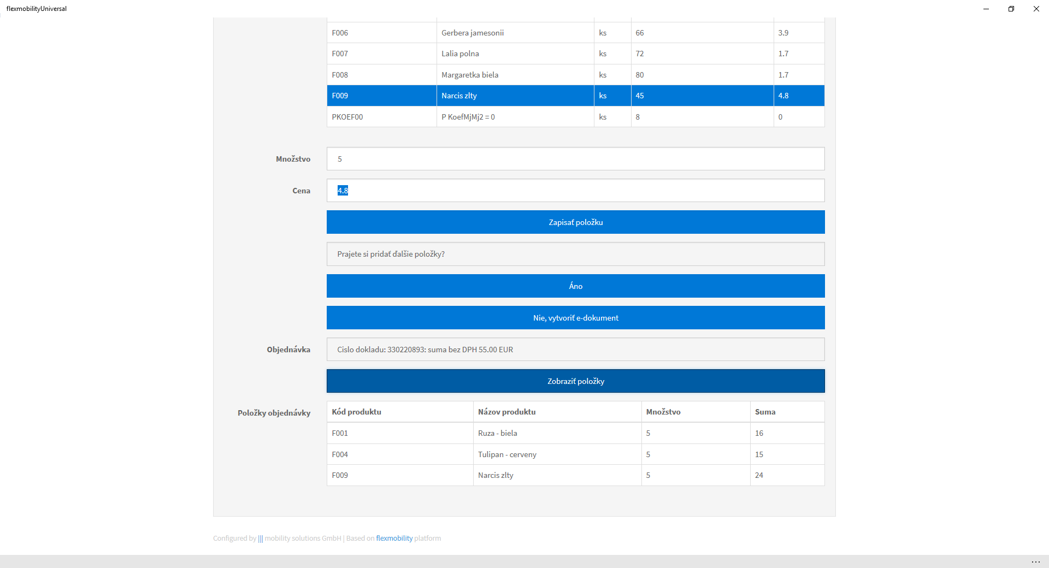1049x568 pixels.
Task: Click the Zapisať položku button
Action: (575, 222)
